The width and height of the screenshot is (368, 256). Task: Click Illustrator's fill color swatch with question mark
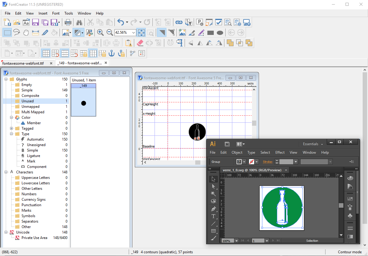[x=239, y=162]
